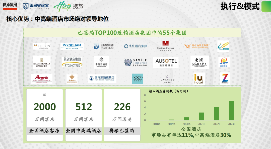Click the green square beside 执行&模式
The image size is (271, 149).
(266, 6)
